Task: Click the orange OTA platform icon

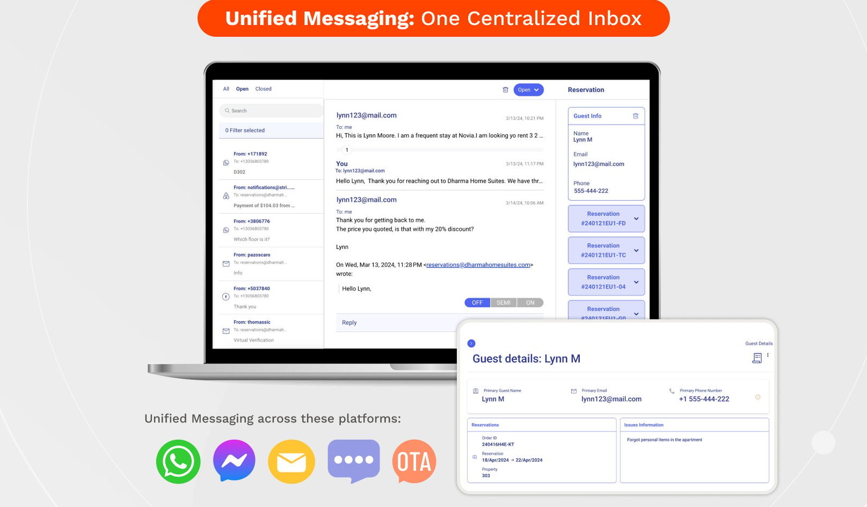Action: pyautogui.click(x=415, y=461)
